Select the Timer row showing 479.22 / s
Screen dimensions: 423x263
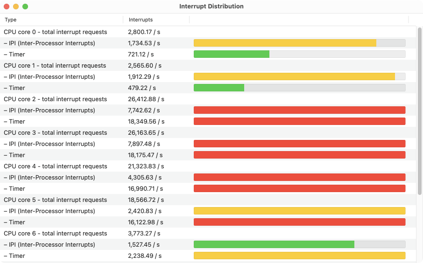pyautogui.click(x=208, y=88)
